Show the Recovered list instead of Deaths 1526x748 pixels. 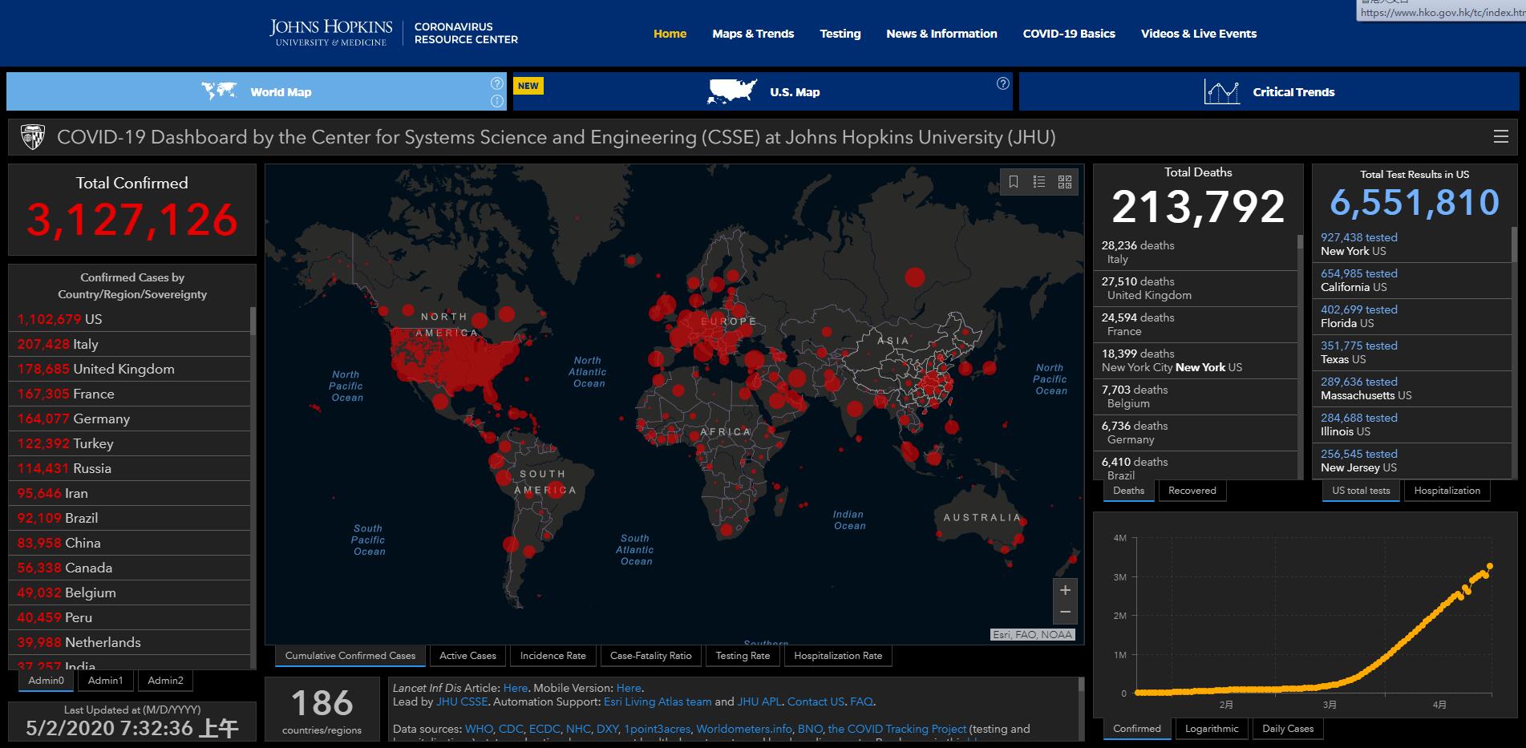[x=1192, y=491]
